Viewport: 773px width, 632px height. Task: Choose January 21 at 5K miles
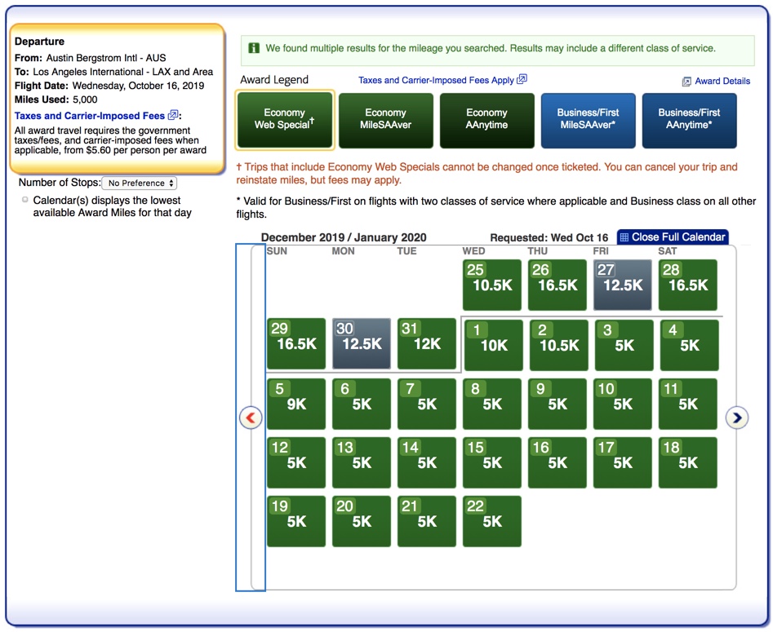click(x=426, y=520)
